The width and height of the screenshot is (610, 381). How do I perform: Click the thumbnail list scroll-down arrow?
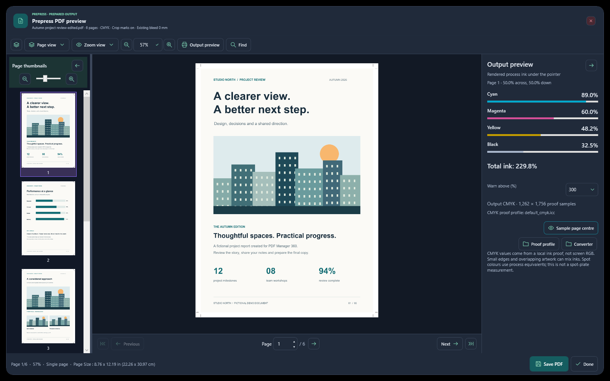[87, 350]
